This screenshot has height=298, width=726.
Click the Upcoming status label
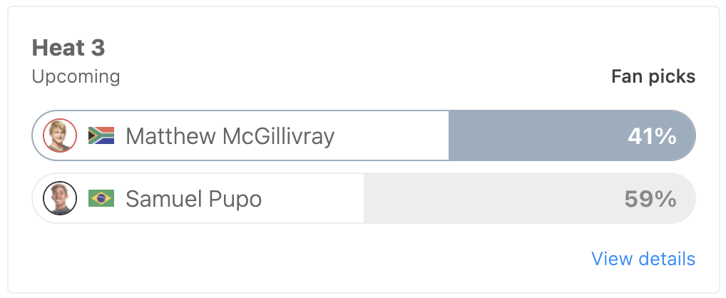pyautogui.click(x=76, y=77)
